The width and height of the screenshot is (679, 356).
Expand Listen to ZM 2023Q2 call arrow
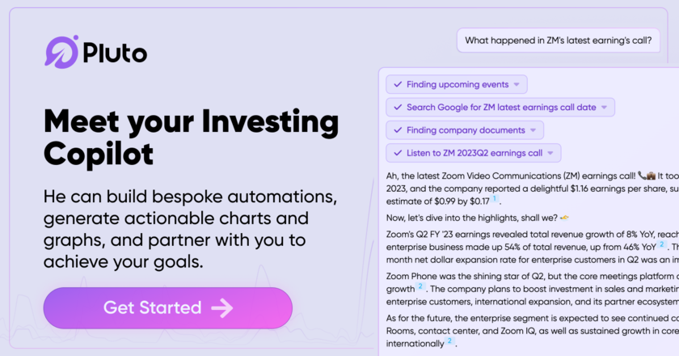(x=550, y=153)
